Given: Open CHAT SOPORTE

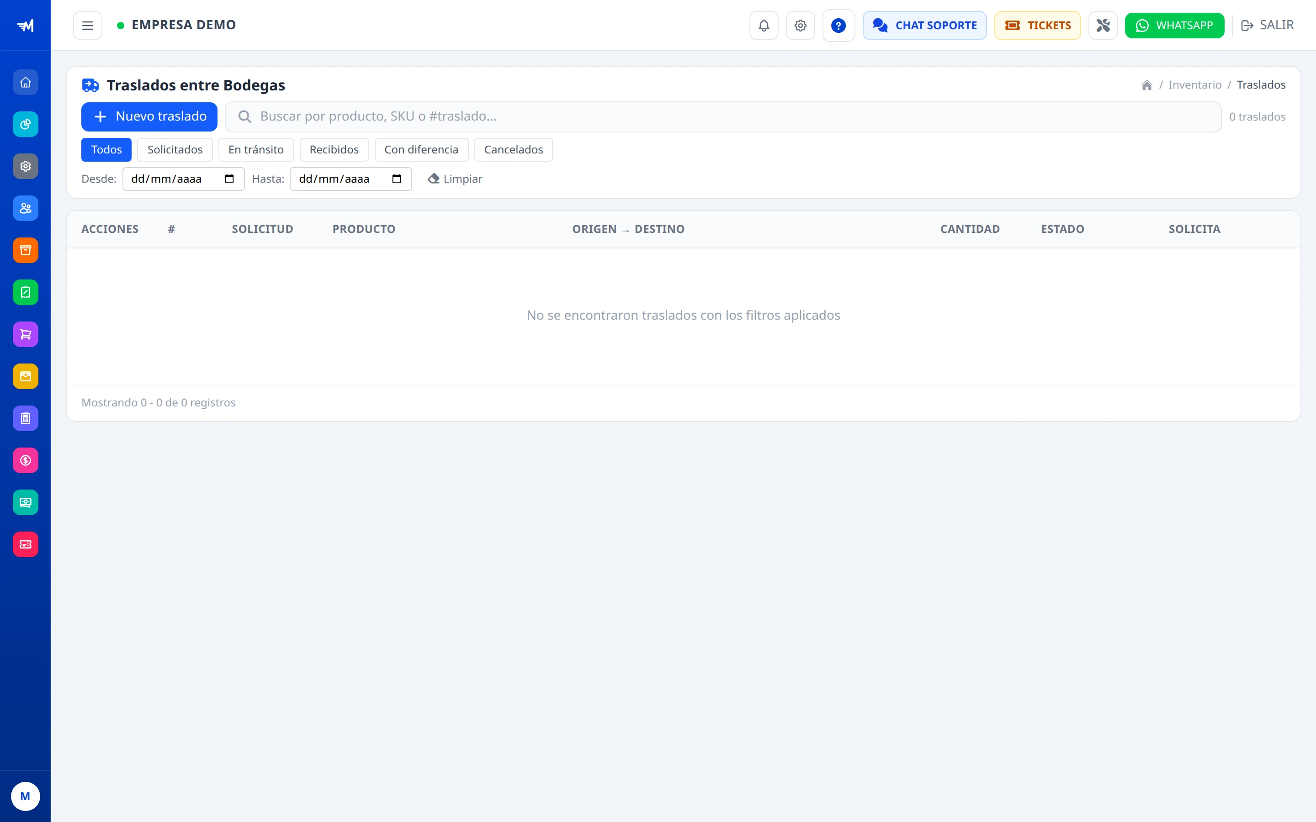Looking at the screenshot, I should pyautogui.click(x=924, y=26).
